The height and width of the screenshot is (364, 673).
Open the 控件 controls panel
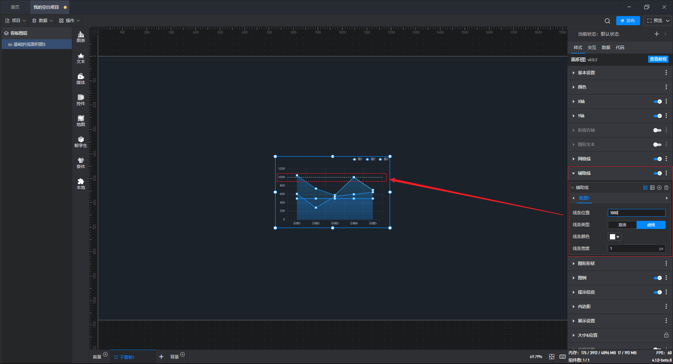click(81, 100)
